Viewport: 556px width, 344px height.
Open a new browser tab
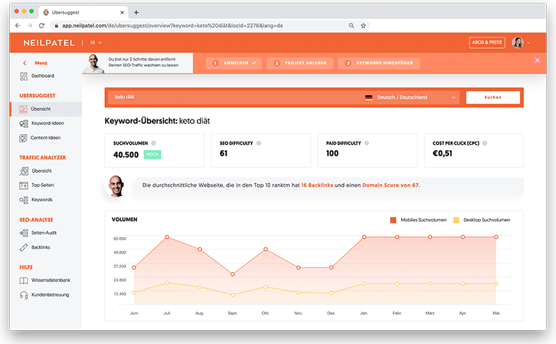136,13
